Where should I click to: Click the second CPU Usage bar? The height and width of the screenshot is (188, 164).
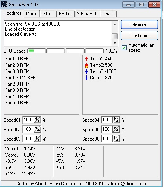[x=56, y=51]
